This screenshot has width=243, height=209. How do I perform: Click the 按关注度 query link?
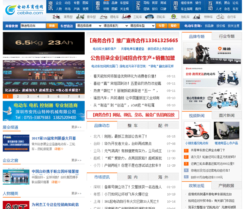pos(234,26)
